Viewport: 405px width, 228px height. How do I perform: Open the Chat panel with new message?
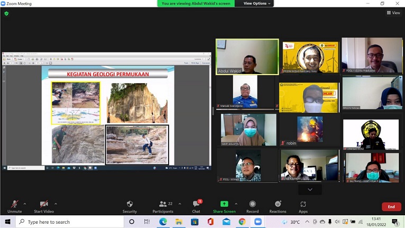(x=196, y=206)
